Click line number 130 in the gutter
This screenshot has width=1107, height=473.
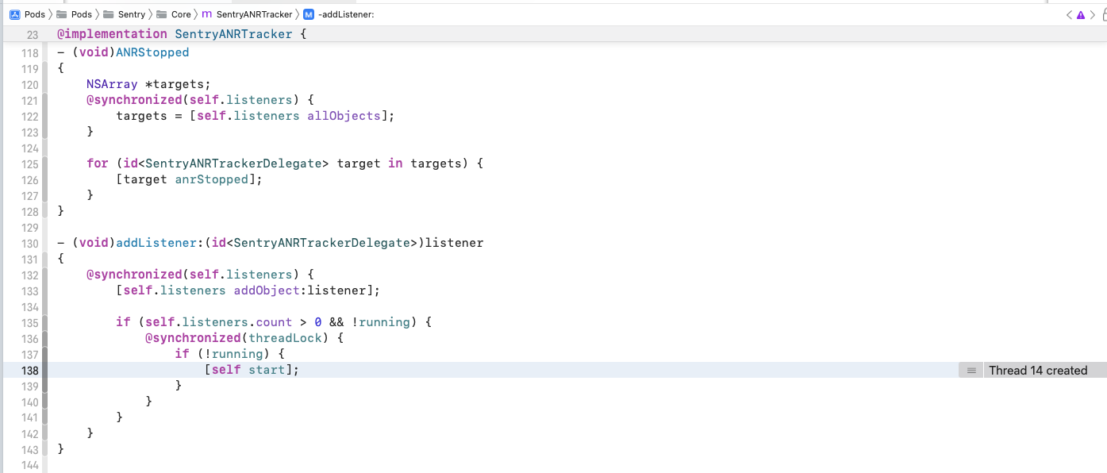point(29,243)
